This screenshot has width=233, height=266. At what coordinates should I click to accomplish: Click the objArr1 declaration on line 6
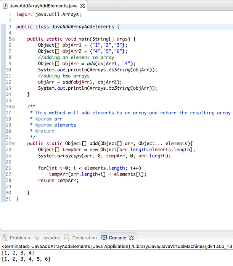tap(82, 45)
